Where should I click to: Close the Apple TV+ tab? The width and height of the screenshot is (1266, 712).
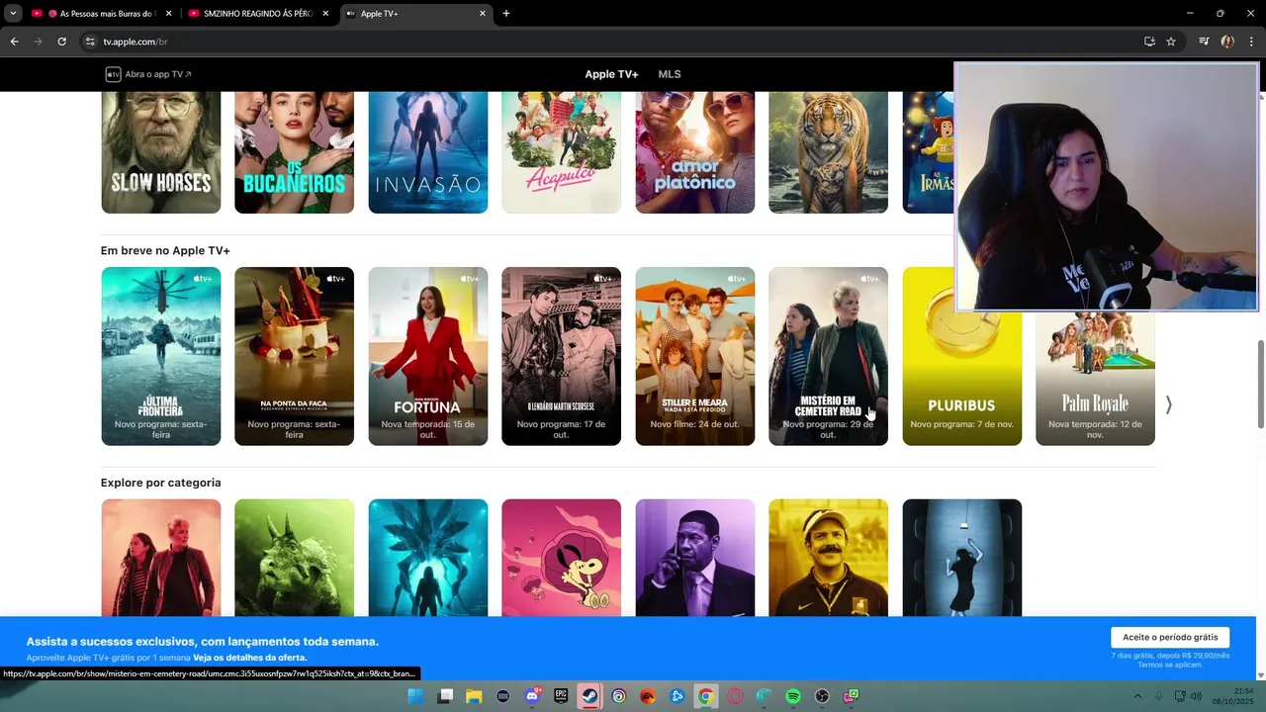483,14
